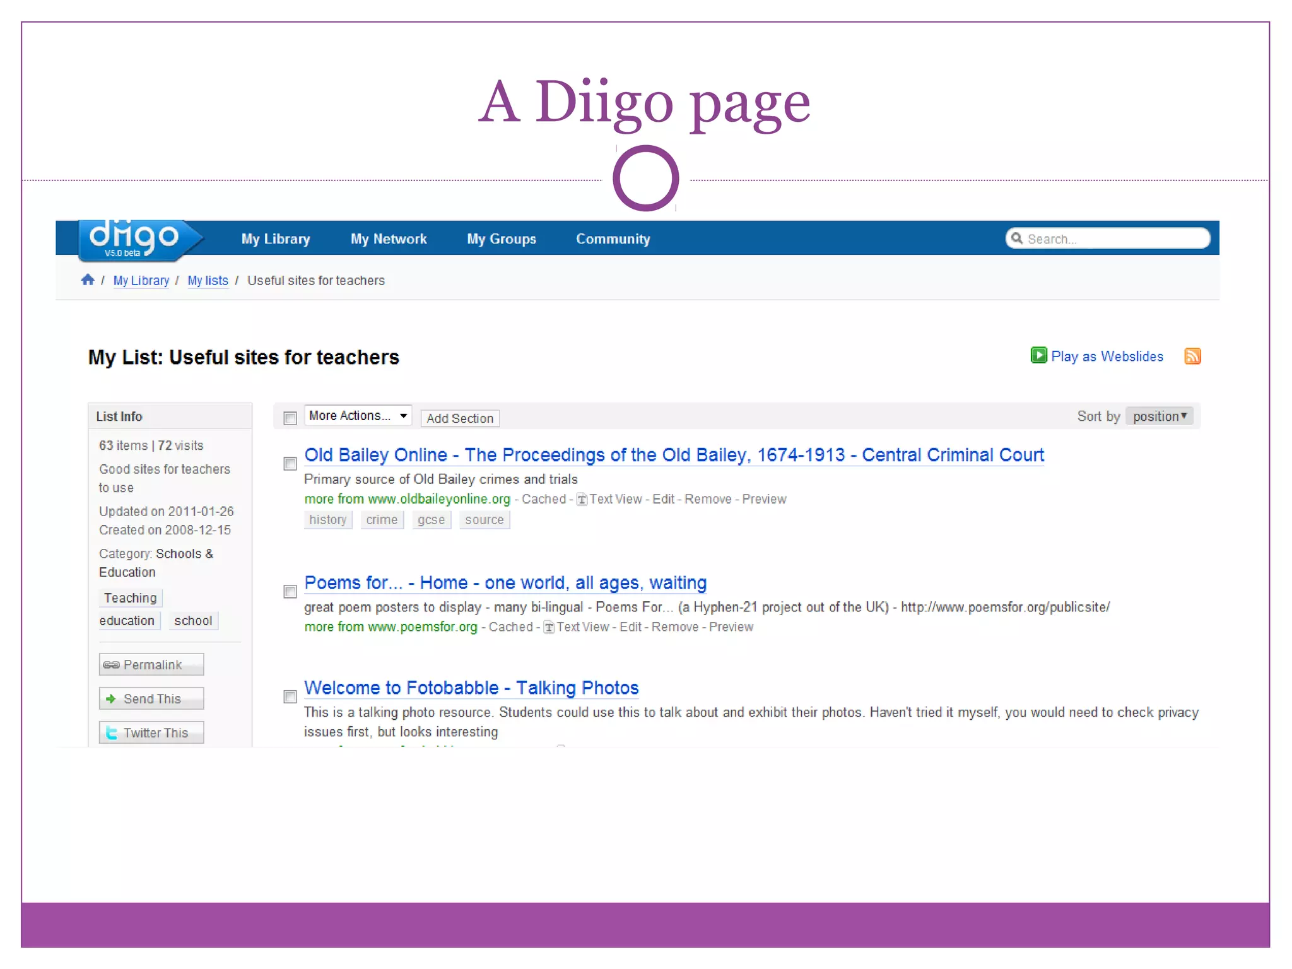
Task: Click Cached link for Old Bailey
Action: click(x=544, y=499)
